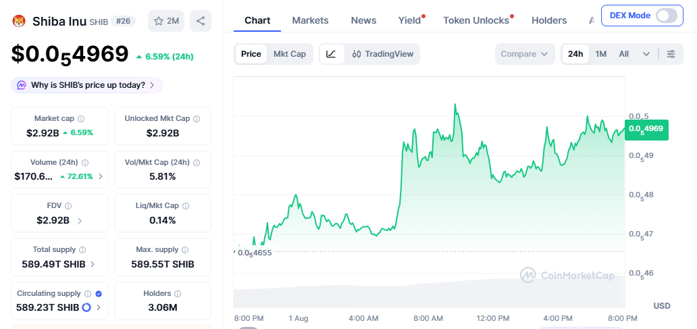Viewport: 697px width, 329px height.
Task: Click the circulating supply progress ring icon
Action: pyautogui.click(x=86, y=307)
